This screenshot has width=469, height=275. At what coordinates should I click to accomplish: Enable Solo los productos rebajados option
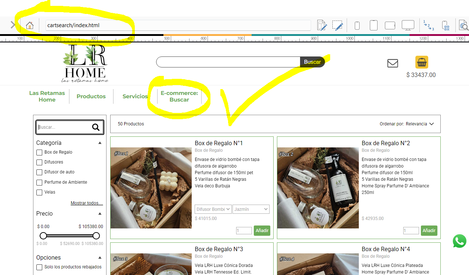[39, 267]
